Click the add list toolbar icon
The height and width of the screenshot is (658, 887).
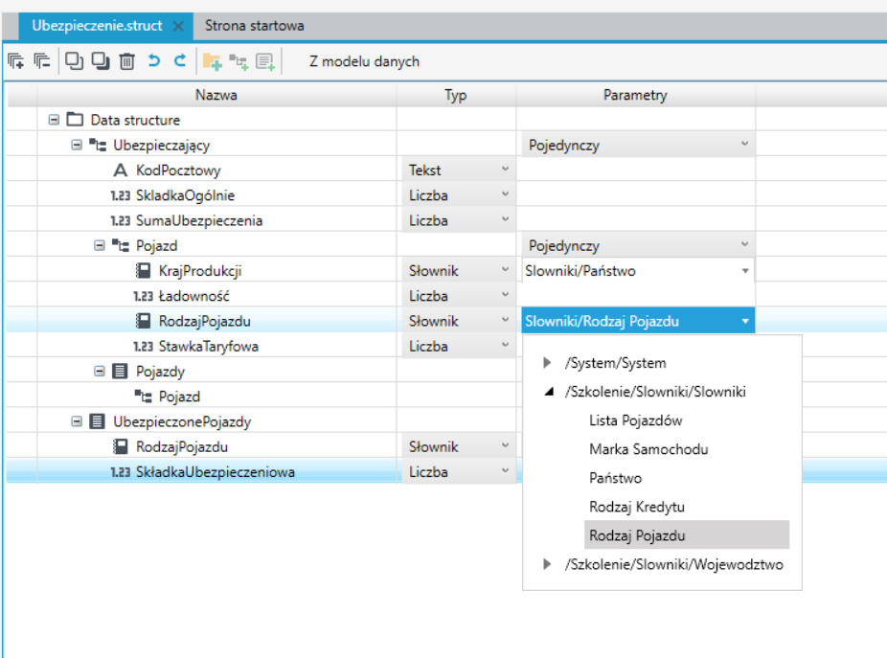point(265,61)
